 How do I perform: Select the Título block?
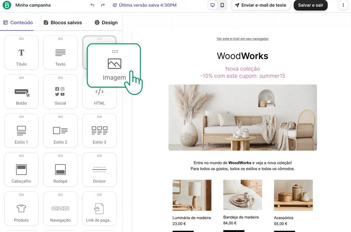(21, 52)
